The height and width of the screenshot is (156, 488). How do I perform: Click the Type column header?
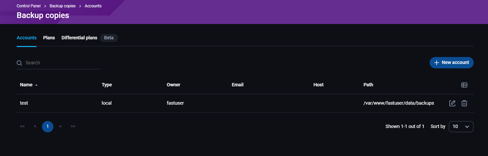click(107, 85)
